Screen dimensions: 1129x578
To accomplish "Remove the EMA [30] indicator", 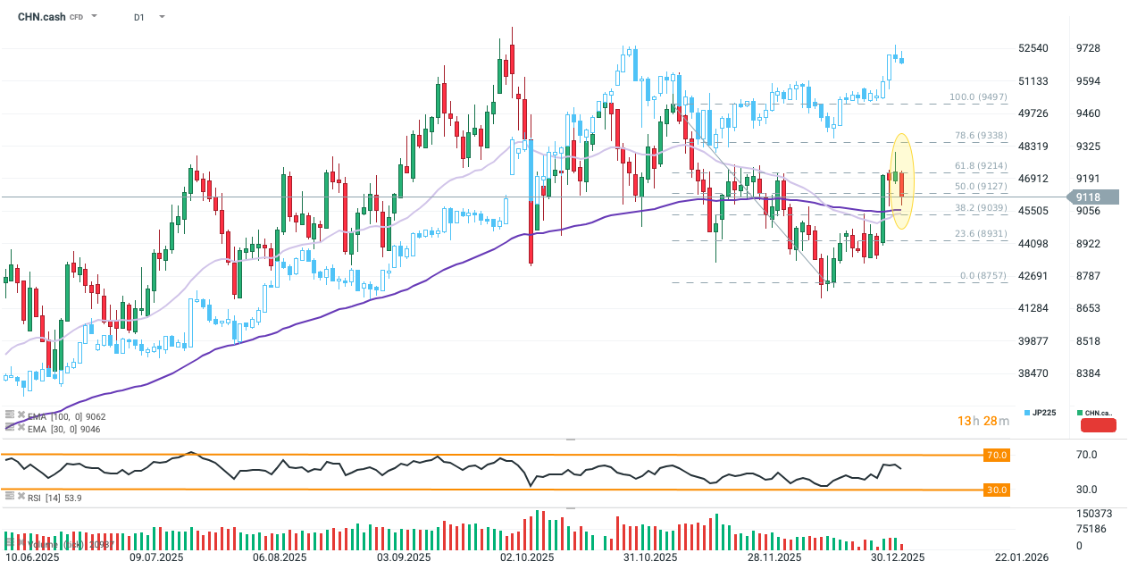I will pyautogui.click(x=21, y=429).
